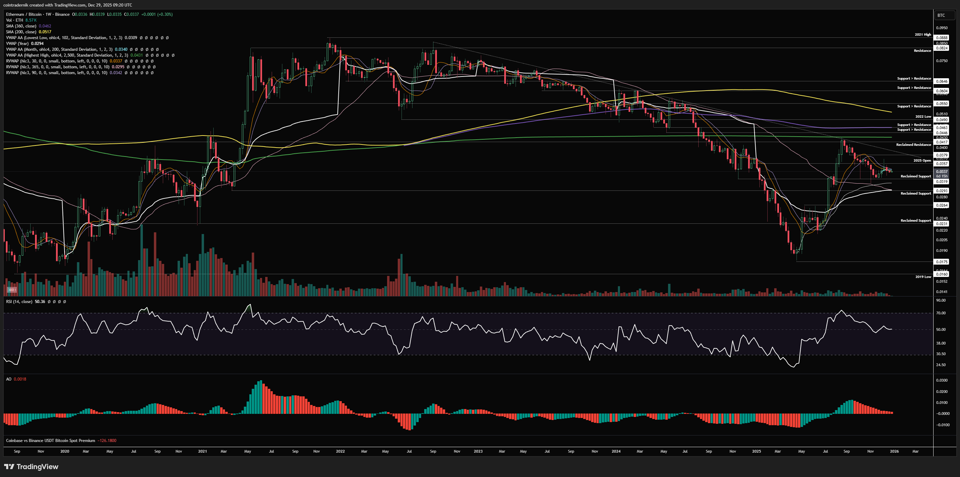Click the TradingView logo at bottom left
The width and height of the screenshot is (960, 477).
point(31,467)
